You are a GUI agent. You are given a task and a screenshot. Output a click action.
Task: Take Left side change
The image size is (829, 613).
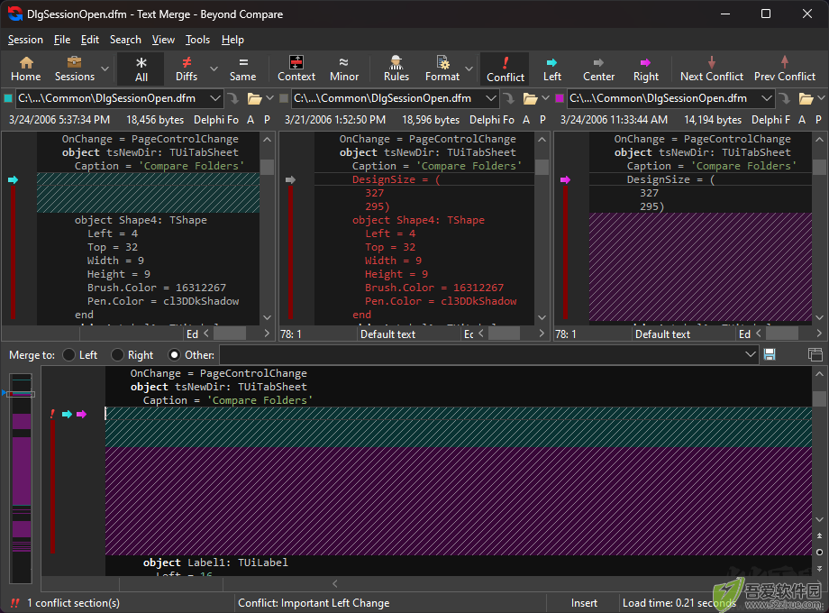click(x=552, y=69)
